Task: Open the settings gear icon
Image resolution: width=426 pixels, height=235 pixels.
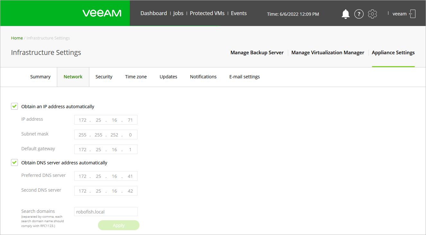Action: pyautogui.click(x=372, y=14)
